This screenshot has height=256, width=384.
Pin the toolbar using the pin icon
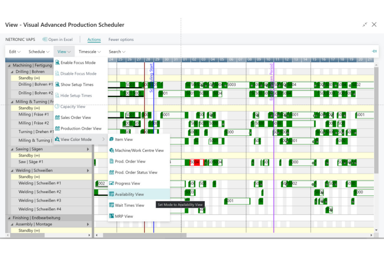[374, 52]
